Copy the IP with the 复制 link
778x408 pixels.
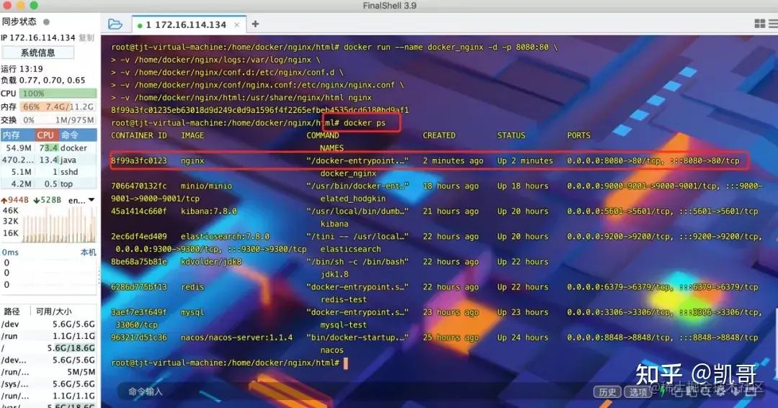click(x=86, y=37)
